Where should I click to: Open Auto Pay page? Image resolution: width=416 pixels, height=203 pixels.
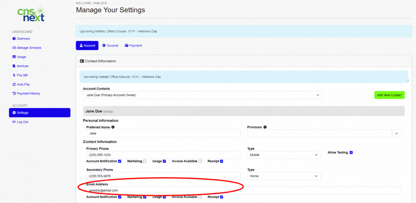tap(21, 84)
